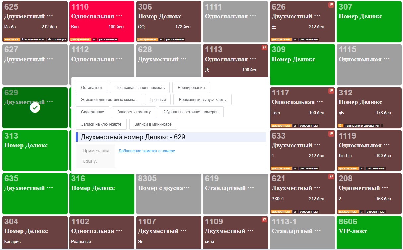Open Почасовая заполняемость option
Screen dimensions: 403x250
point(140,88)
